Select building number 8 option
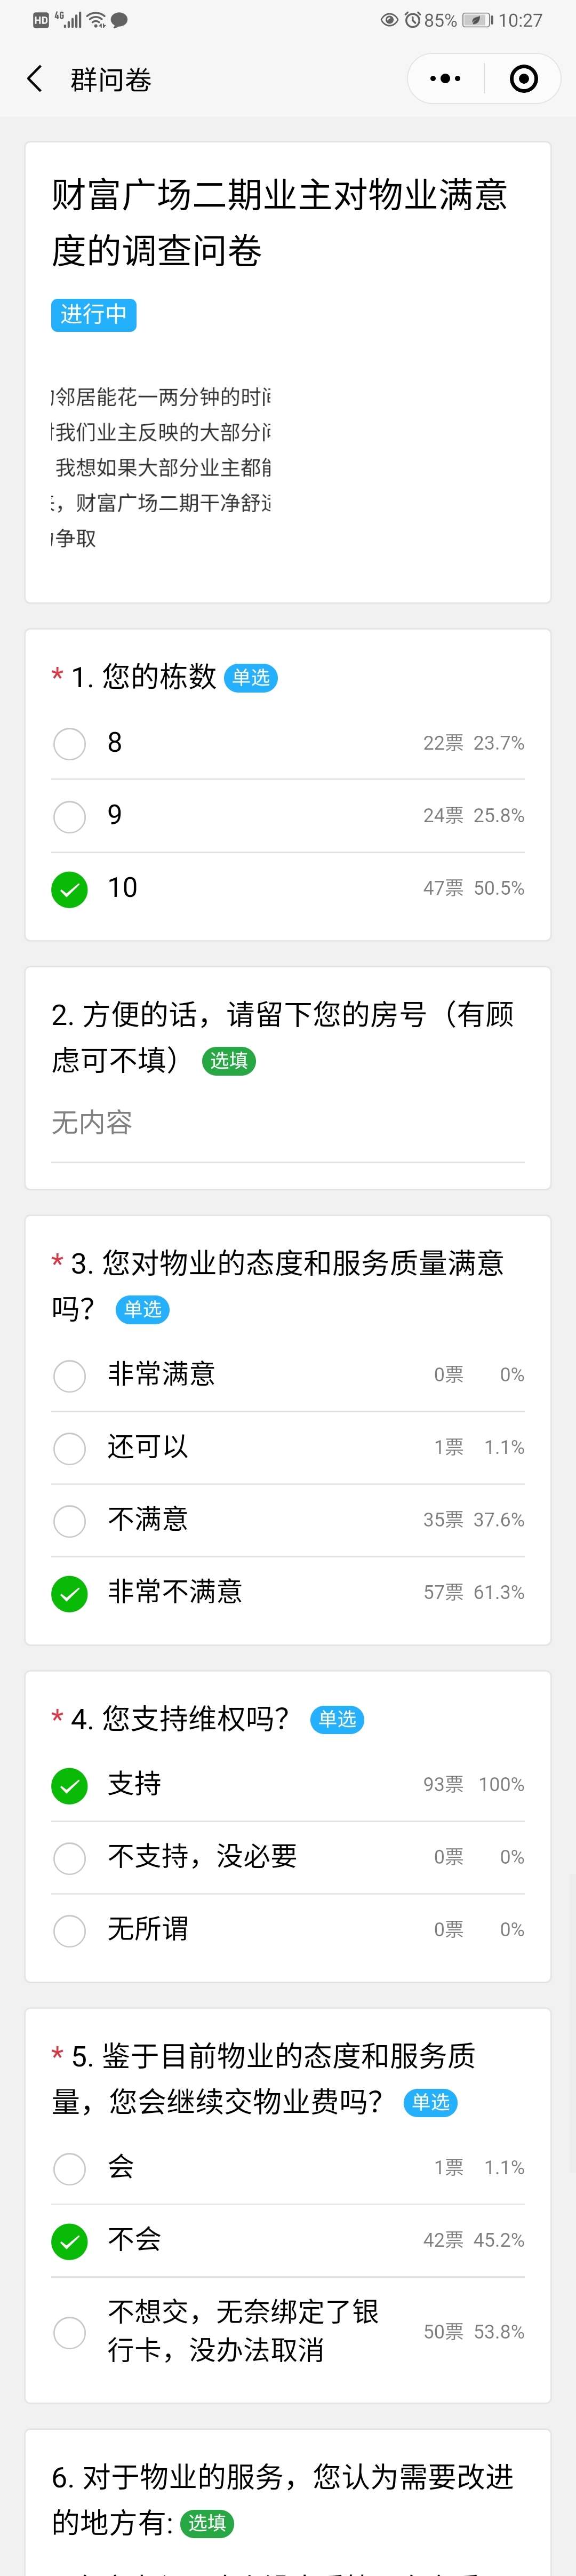The height and width of the screenshot is (2576, 576). pyautogui.click(x=288, y=743)
